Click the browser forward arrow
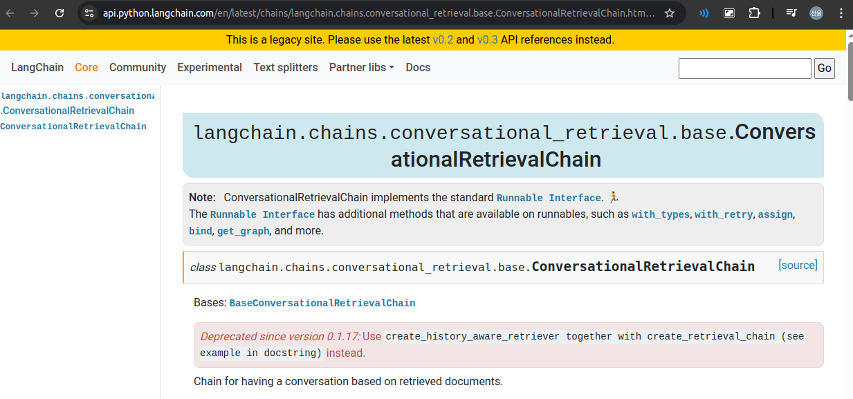The image size is (853, 399). coord(35,13)
